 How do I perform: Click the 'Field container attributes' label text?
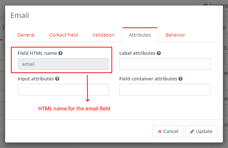(x=148, y=79)
